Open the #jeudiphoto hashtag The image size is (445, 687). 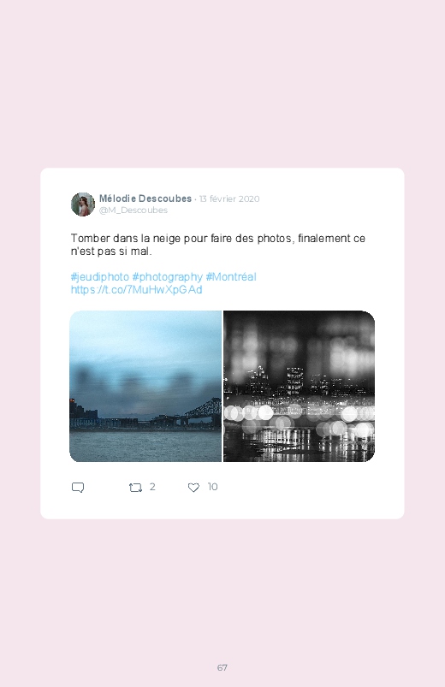click(100, 277)
